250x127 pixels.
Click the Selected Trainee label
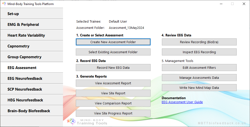point(89,21)
